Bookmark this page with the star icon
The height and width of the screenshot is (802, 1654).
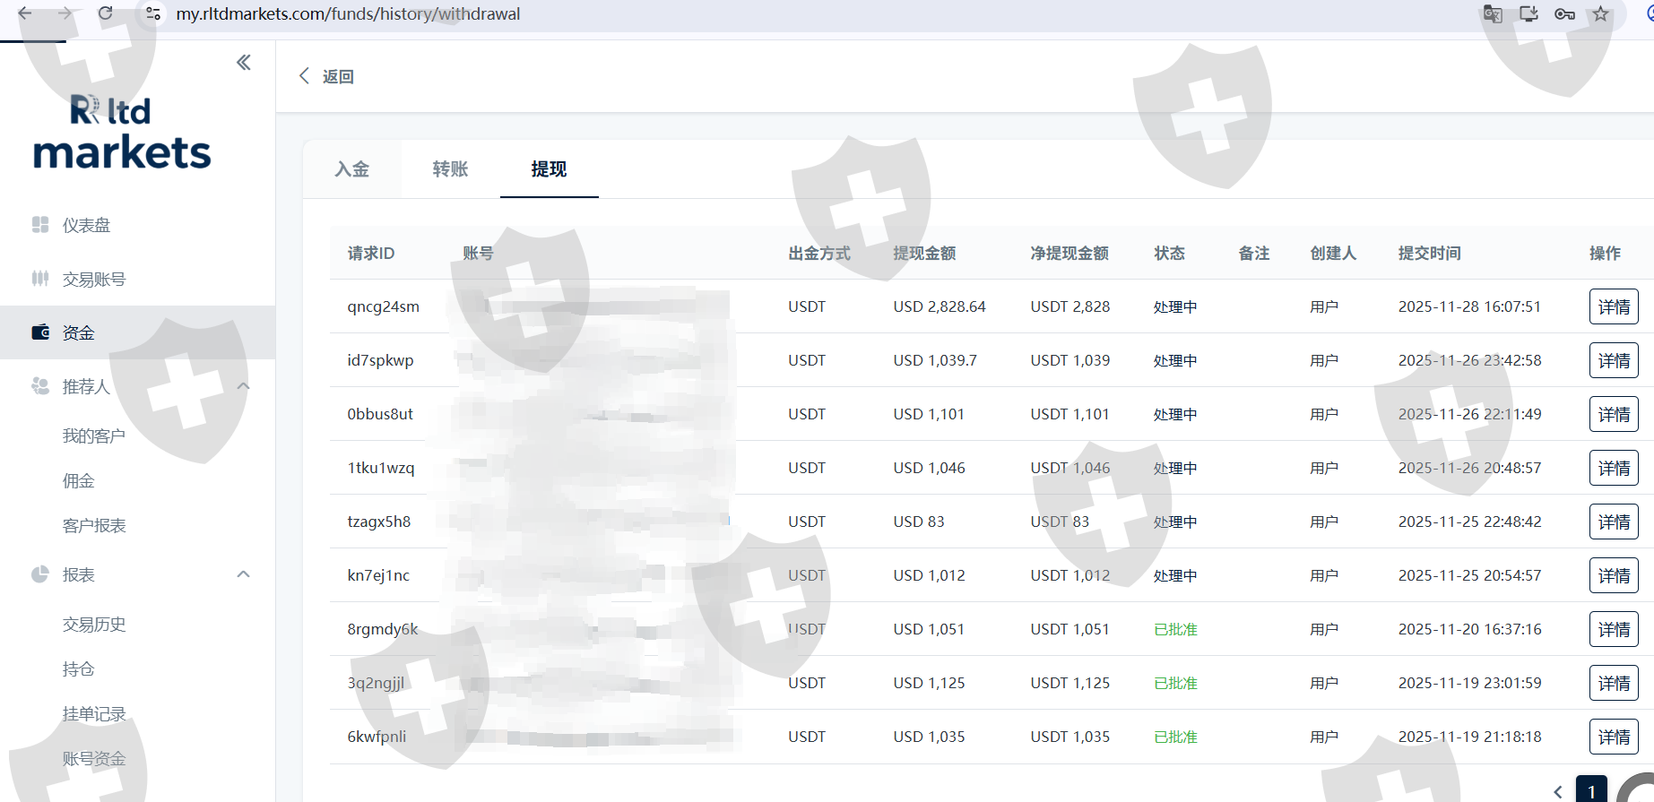click(1600, 13)
